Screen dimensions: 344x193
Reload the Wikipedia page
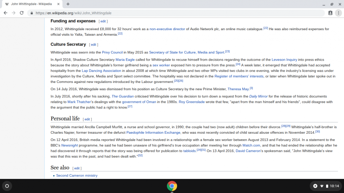tap(21, 13)
